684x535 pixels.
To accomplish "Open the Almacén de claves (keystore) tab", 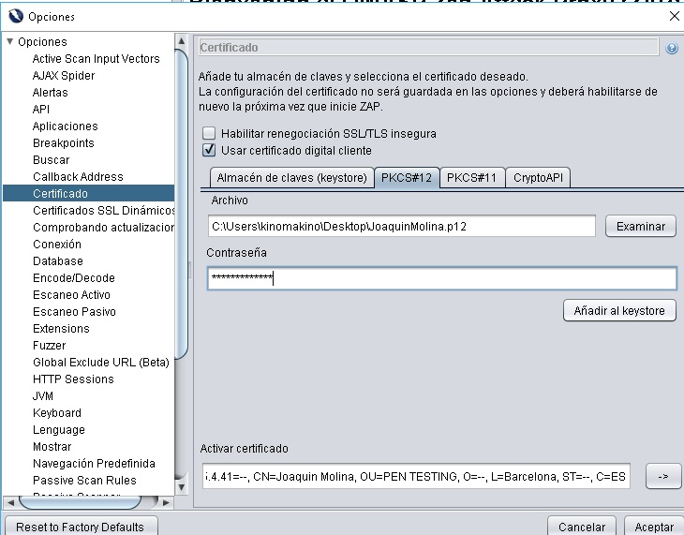I will click(x=291, y=177).
